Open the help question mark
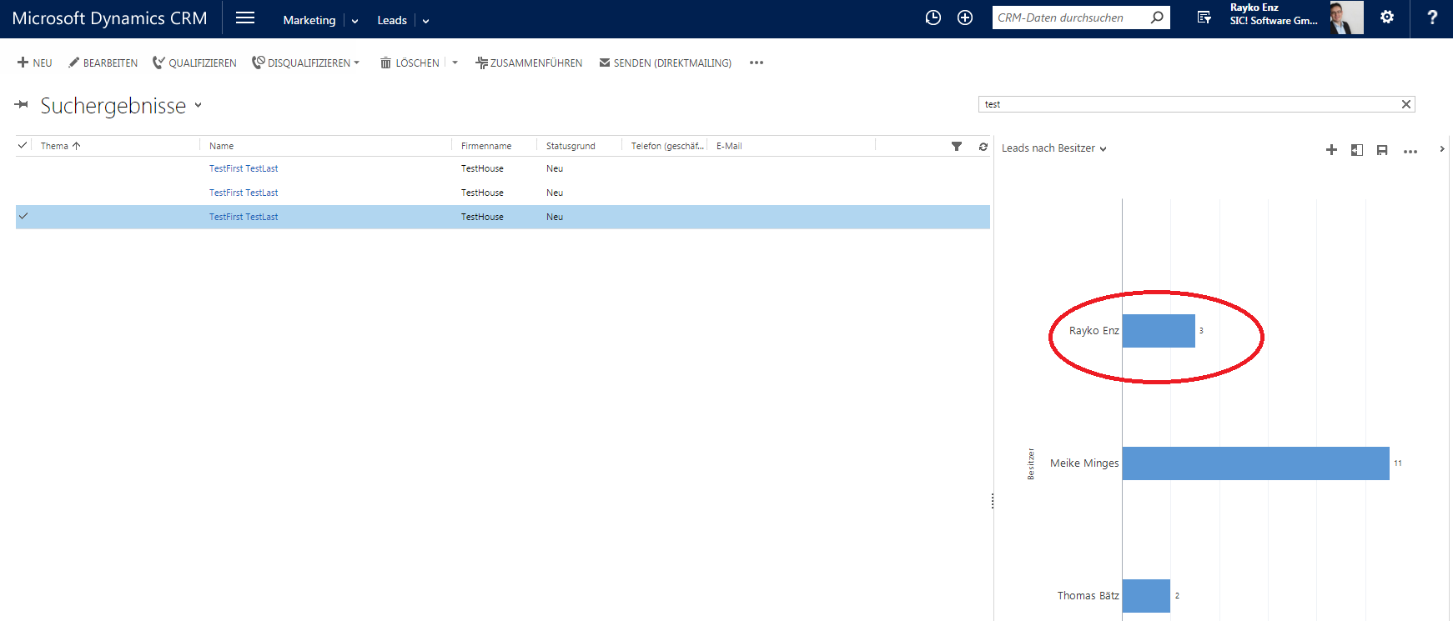Viewport: 1453px width, 621px height. click(1432, 18)
